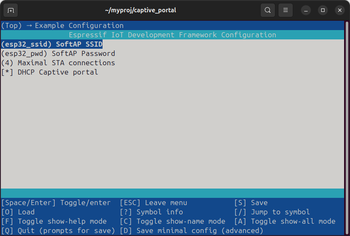Click the [/] Jump to symbol hint

coord(272,212)
